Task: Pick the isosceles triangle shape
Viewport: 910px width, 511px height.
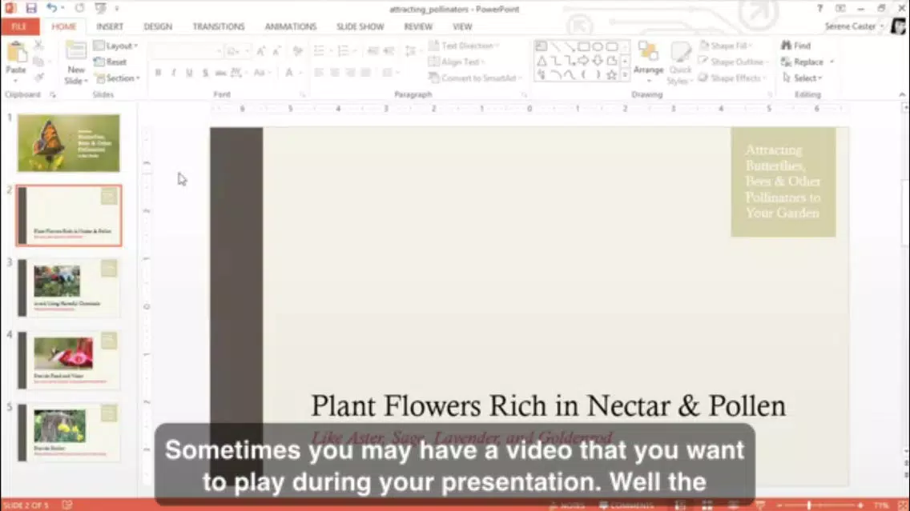Action: [x=542, y=60]
